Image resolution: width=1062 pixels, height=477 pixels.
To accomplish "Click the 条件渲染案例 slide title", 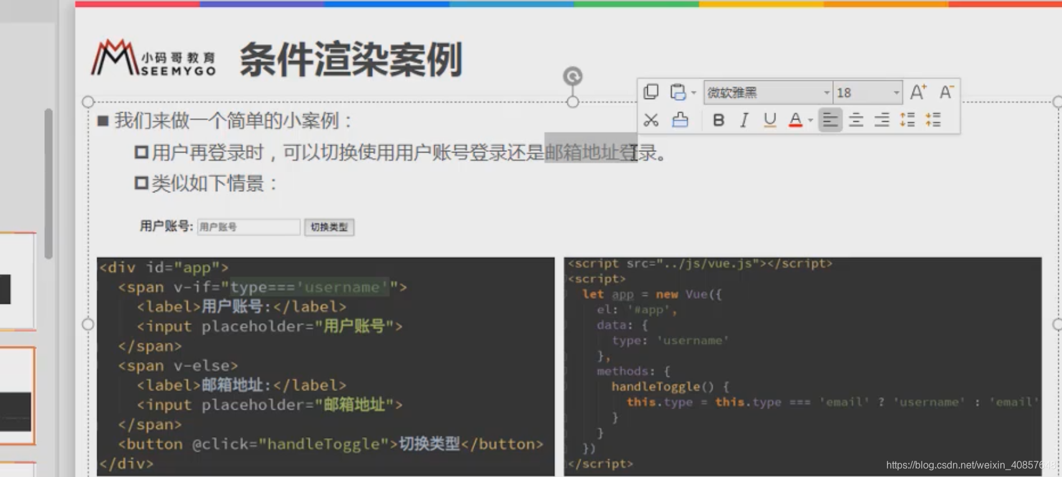I will [351, 59].
